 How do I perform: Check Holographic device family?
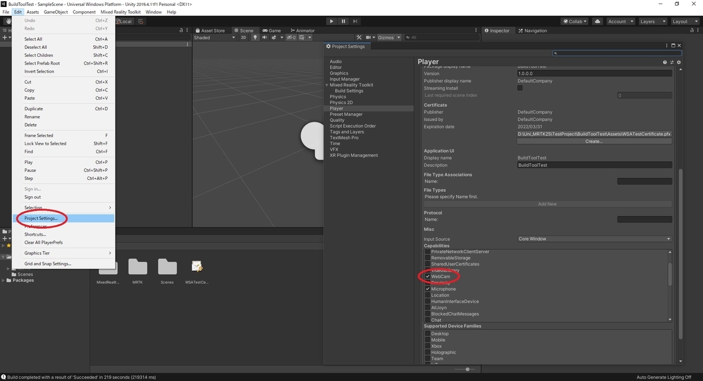coord(428,352)
